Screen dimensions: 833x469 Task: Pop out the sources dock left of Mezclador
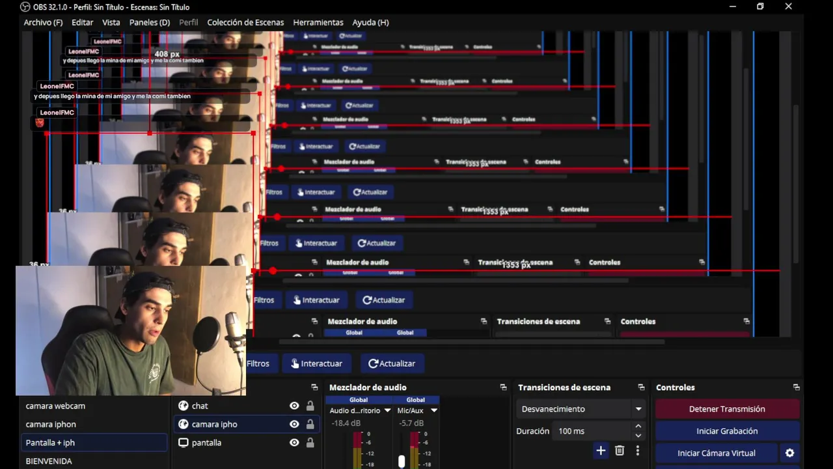[314, 388]
